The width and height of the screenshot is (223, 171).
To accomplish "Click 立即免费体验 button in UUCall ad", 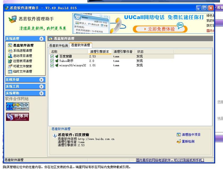I will pyautogui.click(x=160, y=29).
